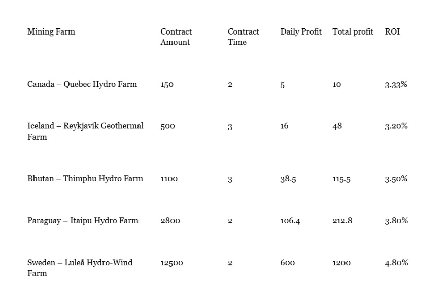Click the 4.80% ROI value
This screenshot has width=448, height=290.
pos(396,263)
